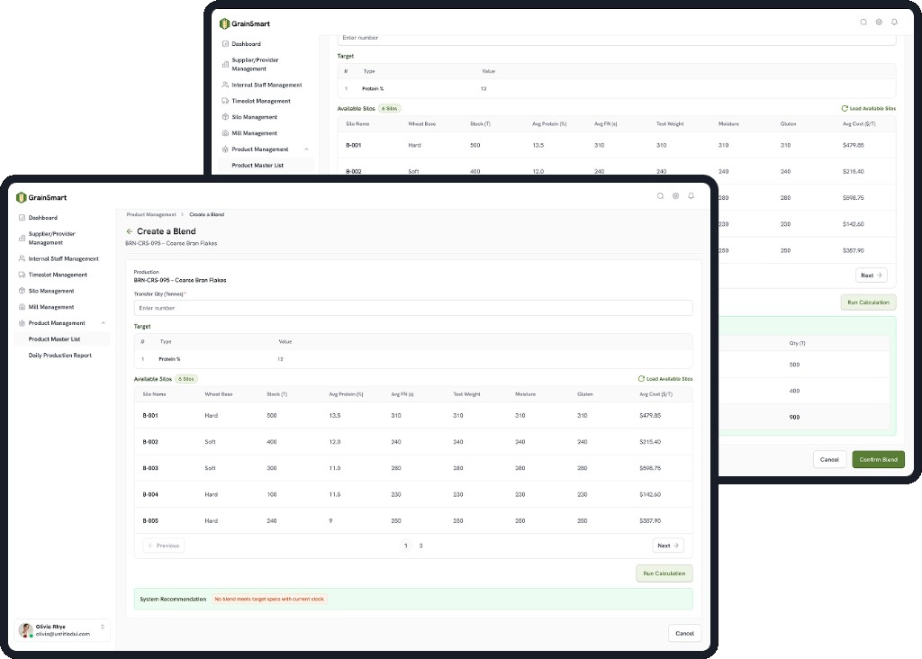
Task: Click Avg Protein (%) column header in front window
Action: 346,394
